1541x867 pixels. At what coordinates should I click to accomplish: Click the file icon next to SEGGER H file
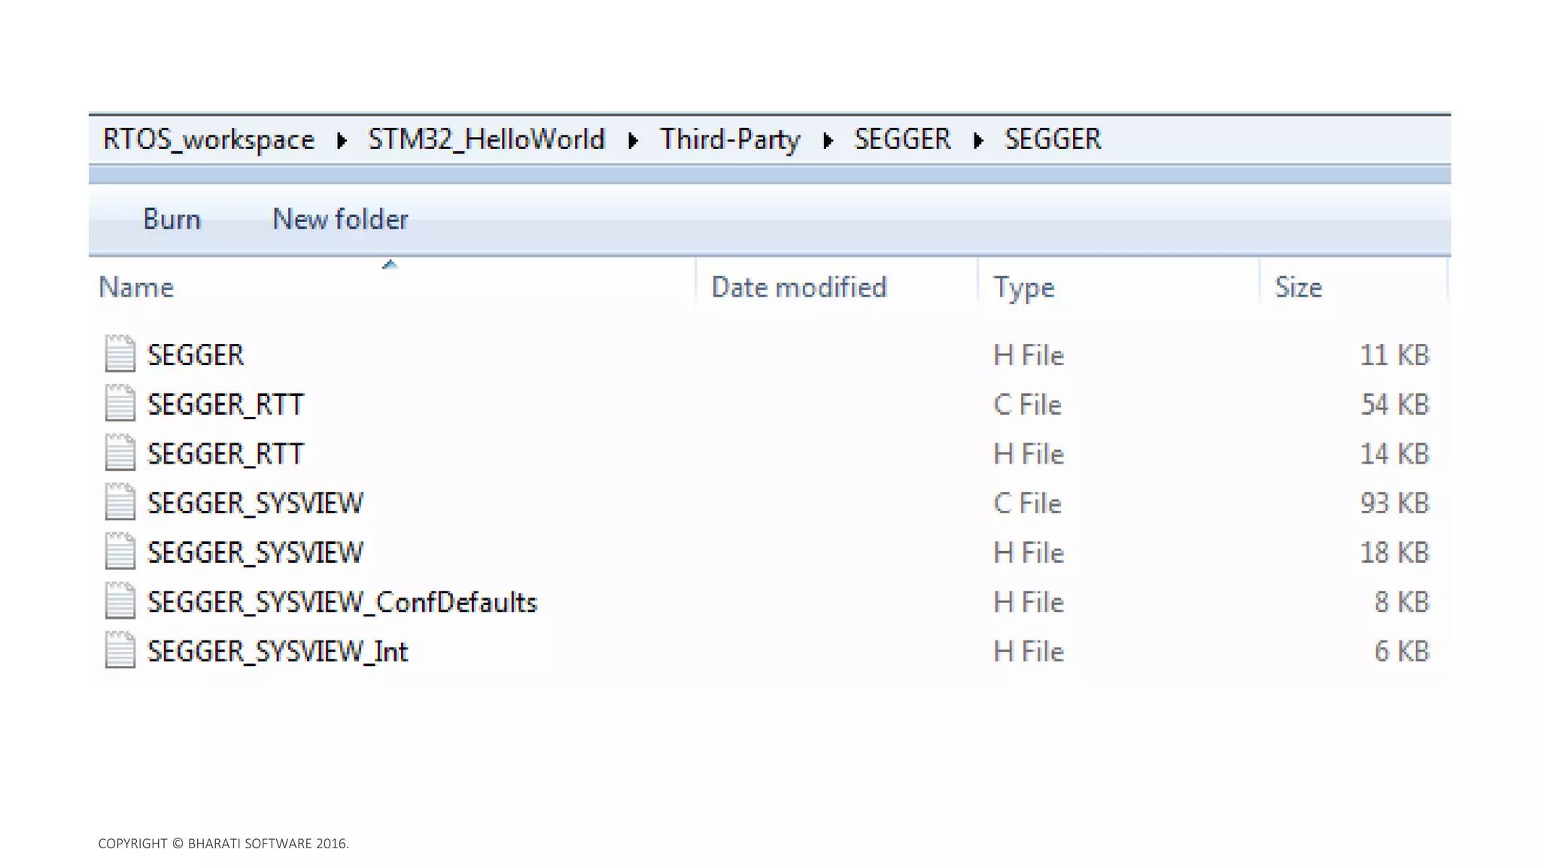(x=120, y=354)
